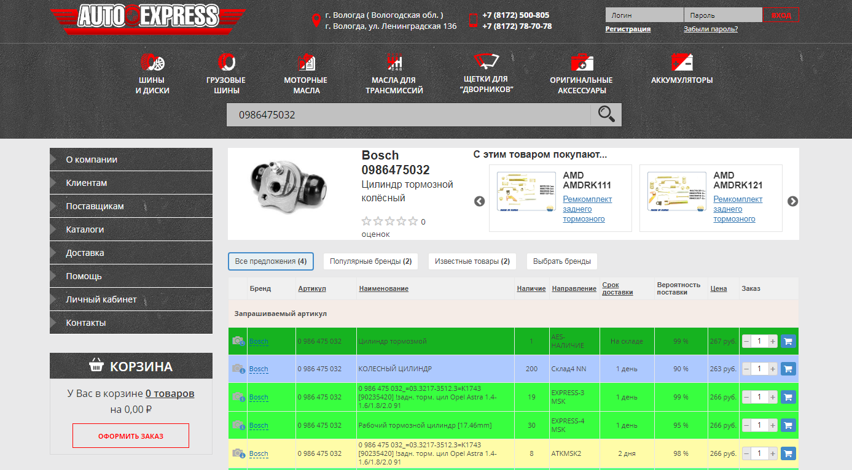Open the Моторные масла category icon

click(x=306, y=62)
